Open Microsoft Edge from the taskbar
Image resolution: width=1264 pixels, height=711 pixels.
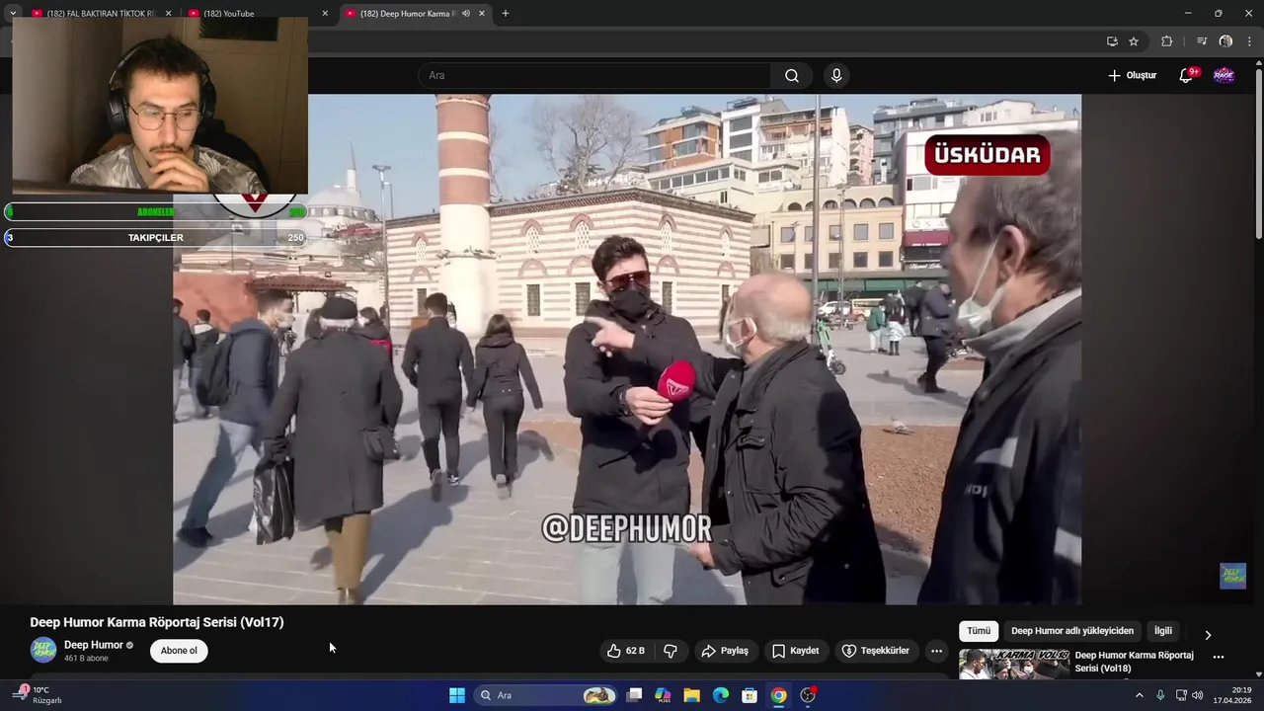[x=721, y=695]
